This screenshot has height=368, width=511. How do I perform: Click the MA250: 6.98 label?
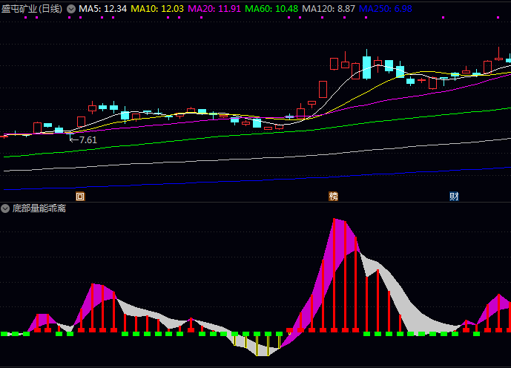click(x=386, y=9)
